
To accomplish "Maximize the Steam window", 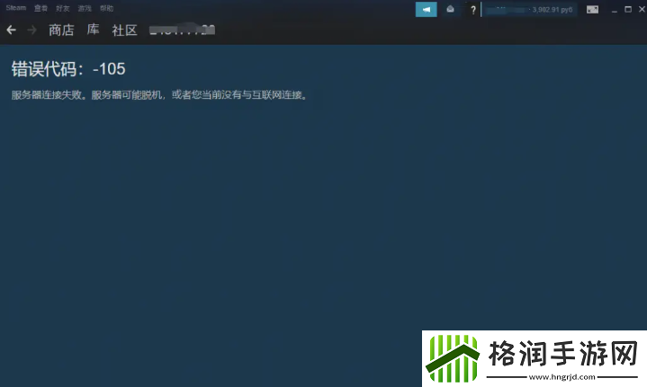I will [x=628, y=9].
